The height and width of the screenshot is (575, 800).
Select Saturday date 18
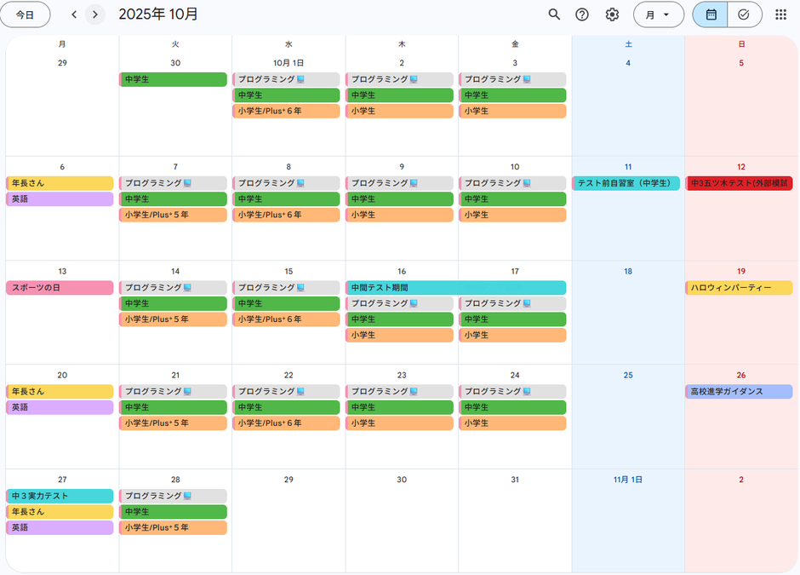[628, 271]
